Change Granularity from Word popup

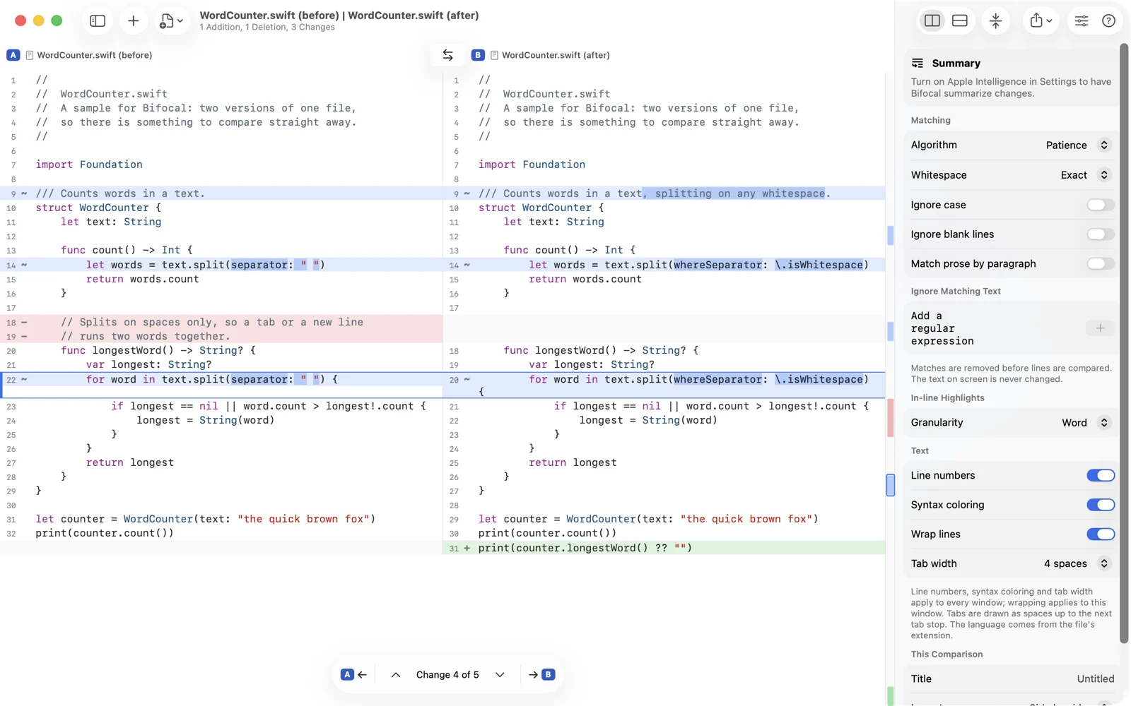pyautogui.click(x=1085, y=423)
